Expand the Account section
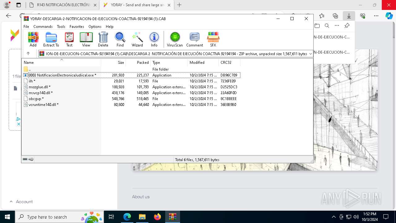 21,202
